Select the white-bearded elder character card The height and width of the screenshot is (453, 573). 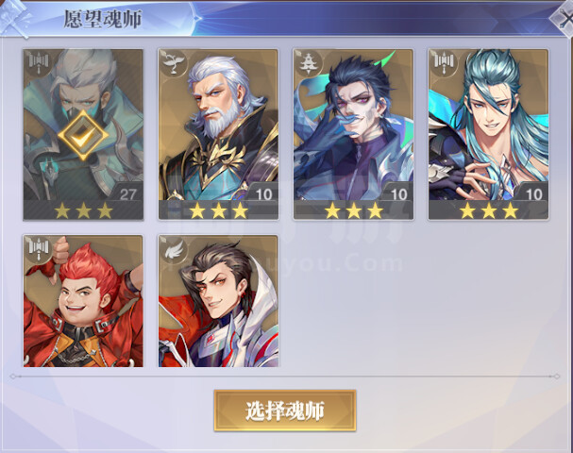coord(218,134)
